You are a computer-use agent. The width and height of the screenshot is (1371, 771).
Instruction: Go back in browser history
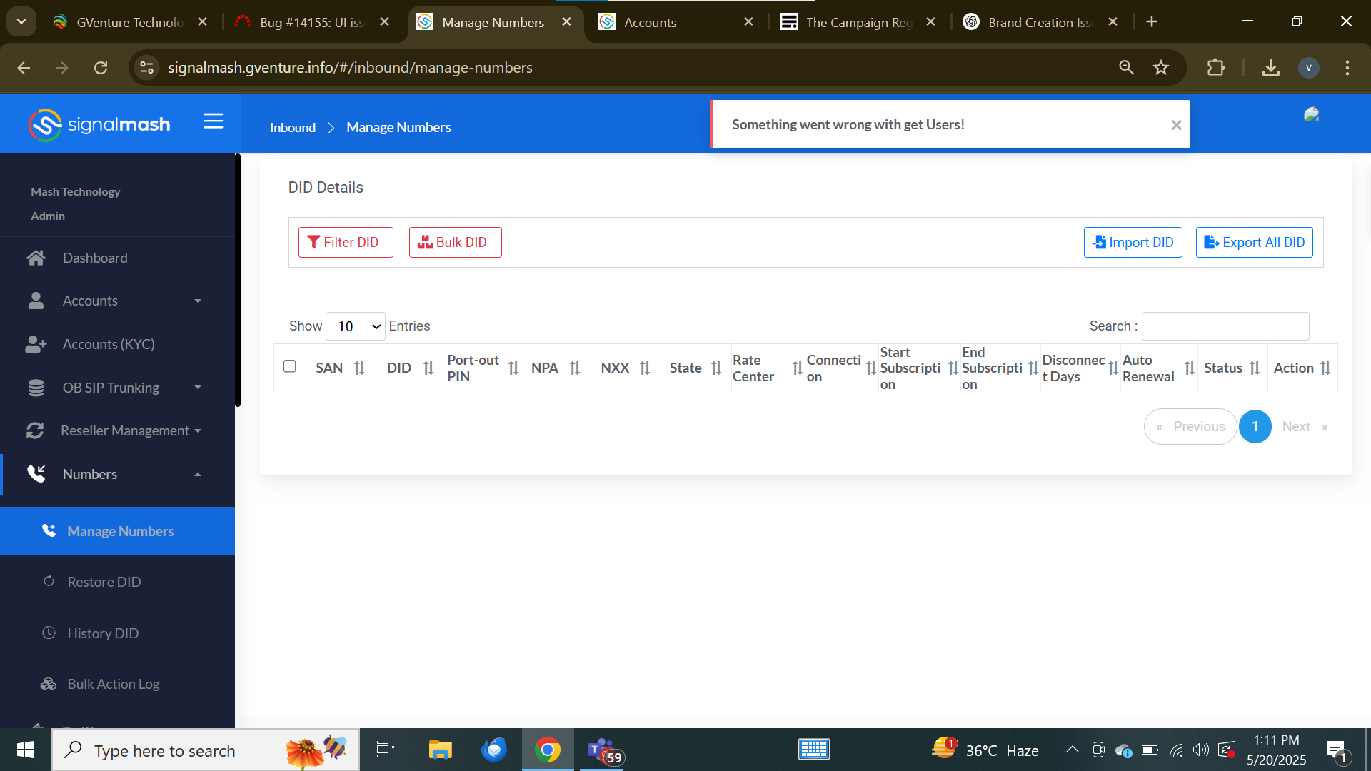click(x=24, y=68)
